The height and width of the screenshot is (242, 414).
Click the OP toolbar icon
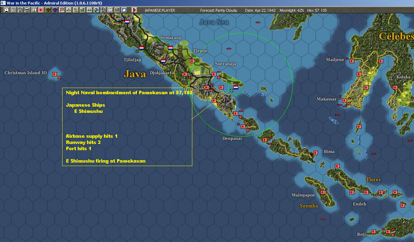pyautogui.click(x=110, y=10)
